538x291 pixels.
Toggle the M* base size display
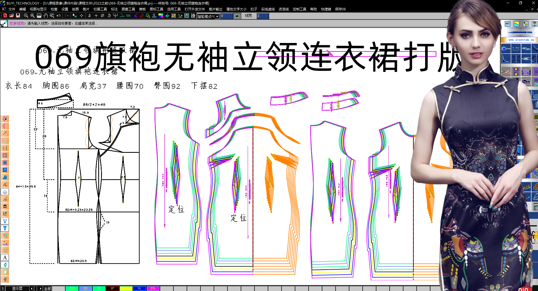pyautogui.click(x=112, y=288)
